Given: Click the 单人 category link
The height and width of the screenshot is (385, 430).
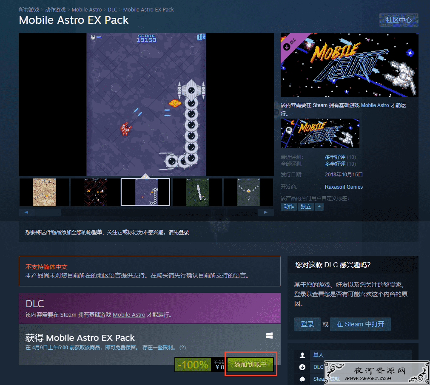Looking at the screenshot, I should point(319,355).
